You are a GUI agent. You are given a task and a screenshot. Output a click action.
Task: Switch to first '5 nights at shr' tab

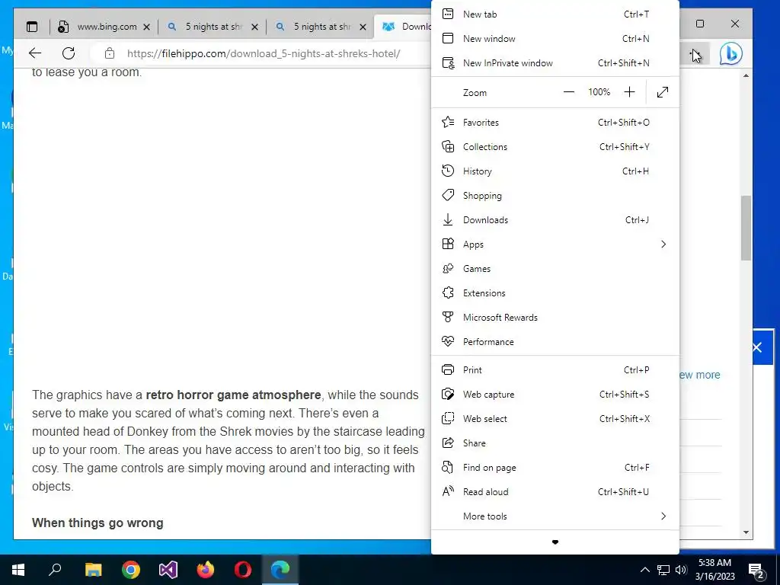(x=213, y=27)
